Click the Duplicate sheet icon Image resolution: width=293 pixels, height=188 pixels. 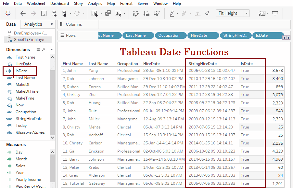click(108, 13)
